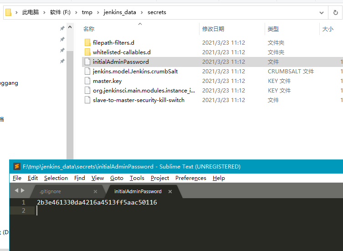Open the Preferences menu in Sublime Text
The height and width of the screenshot is (251, 343).
click(x=191, y=178)
